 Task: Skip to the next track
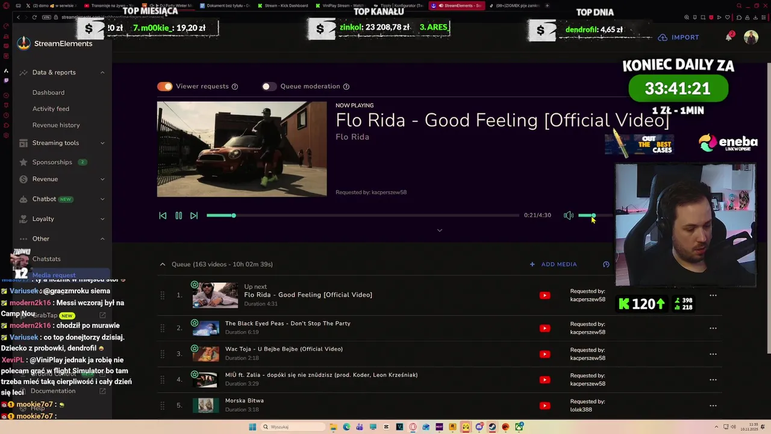point(194,216)
